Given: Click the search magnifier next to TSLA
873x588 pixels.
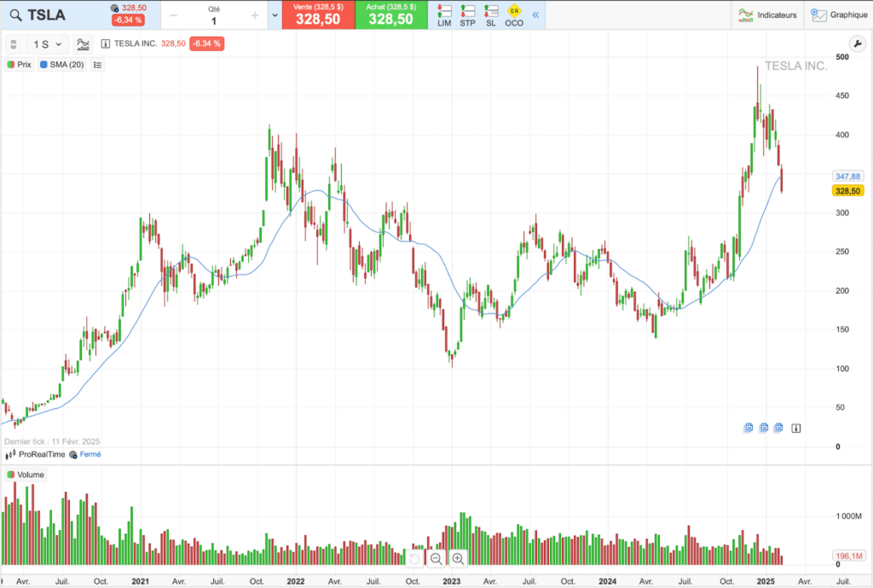Looking at the screenshot, I should click(15, 15).
